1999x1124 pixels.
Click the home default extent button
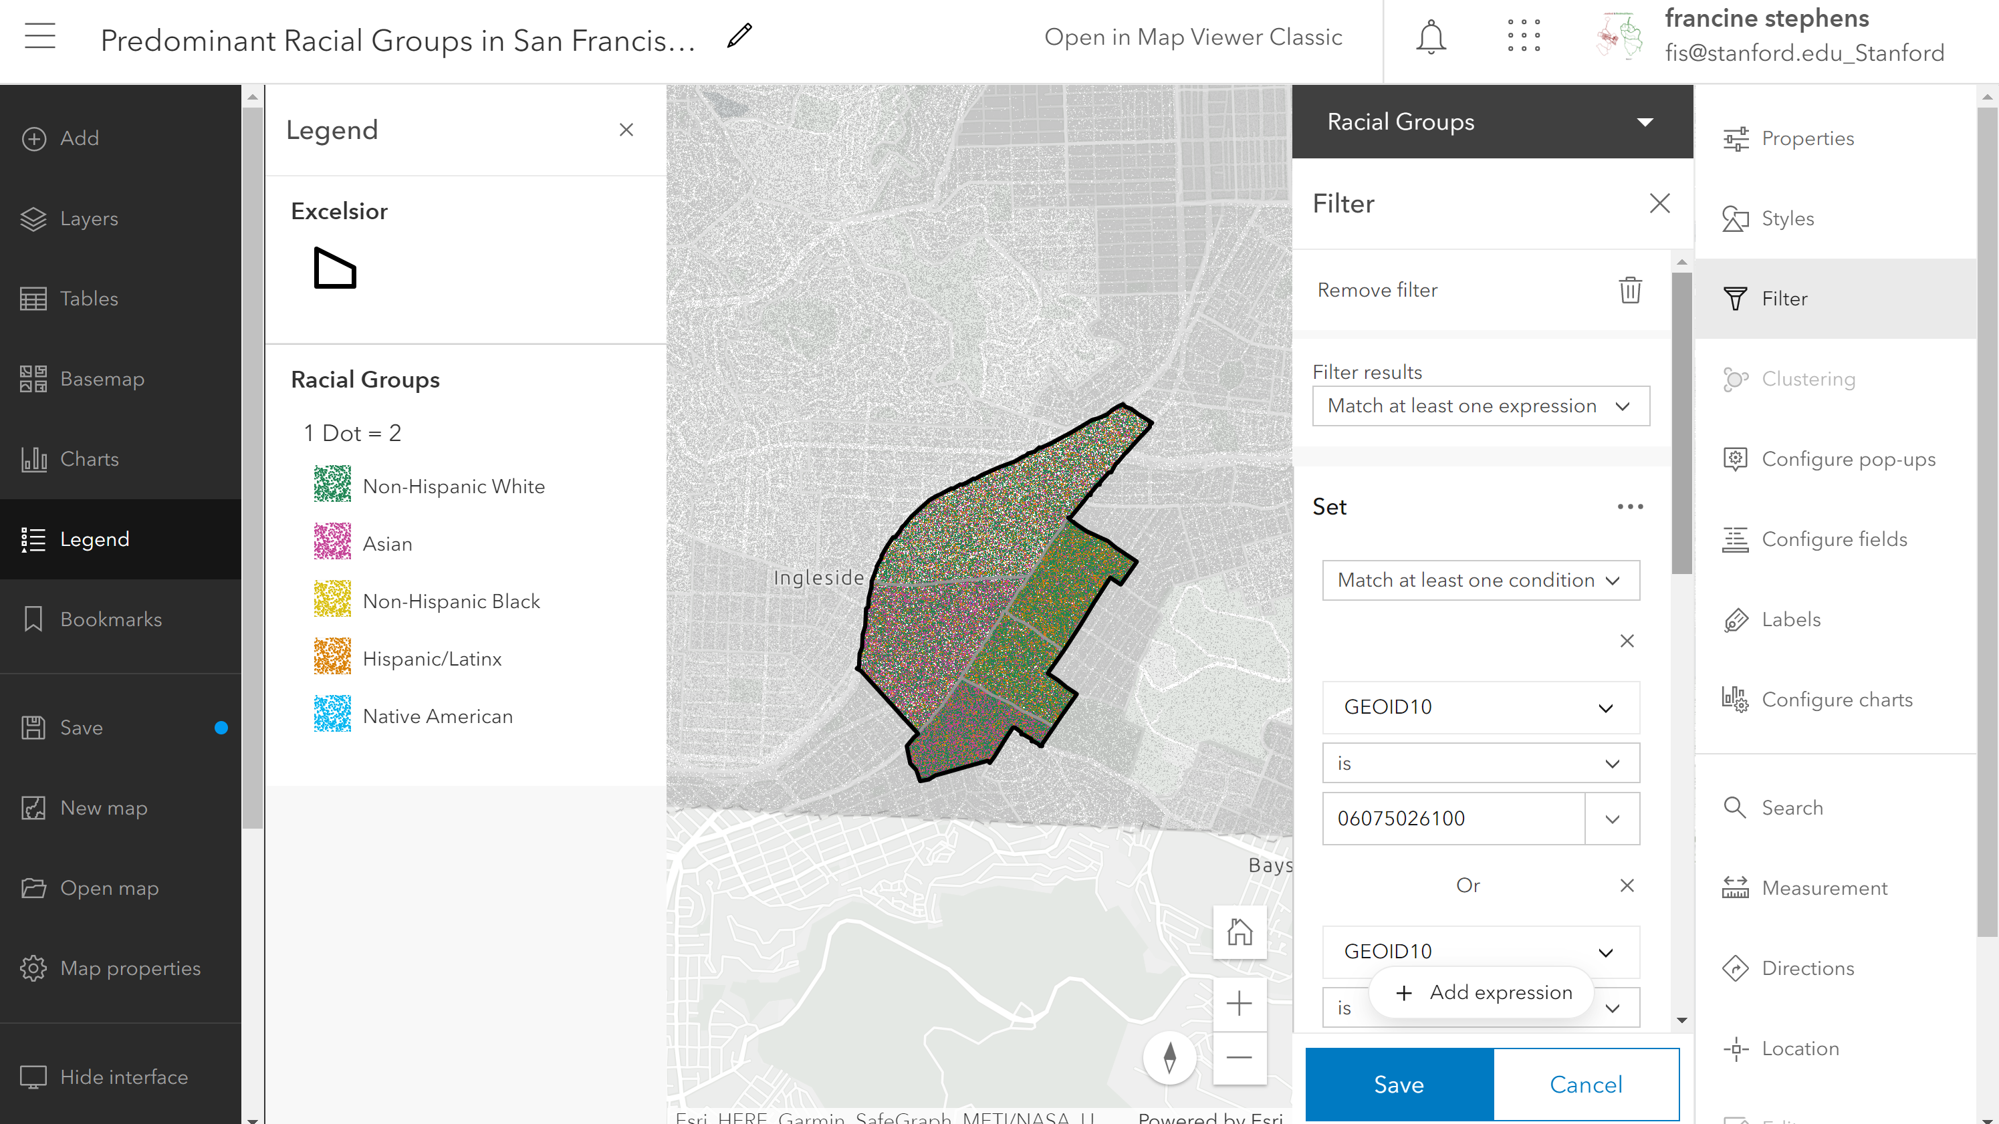click(1240, 932)
